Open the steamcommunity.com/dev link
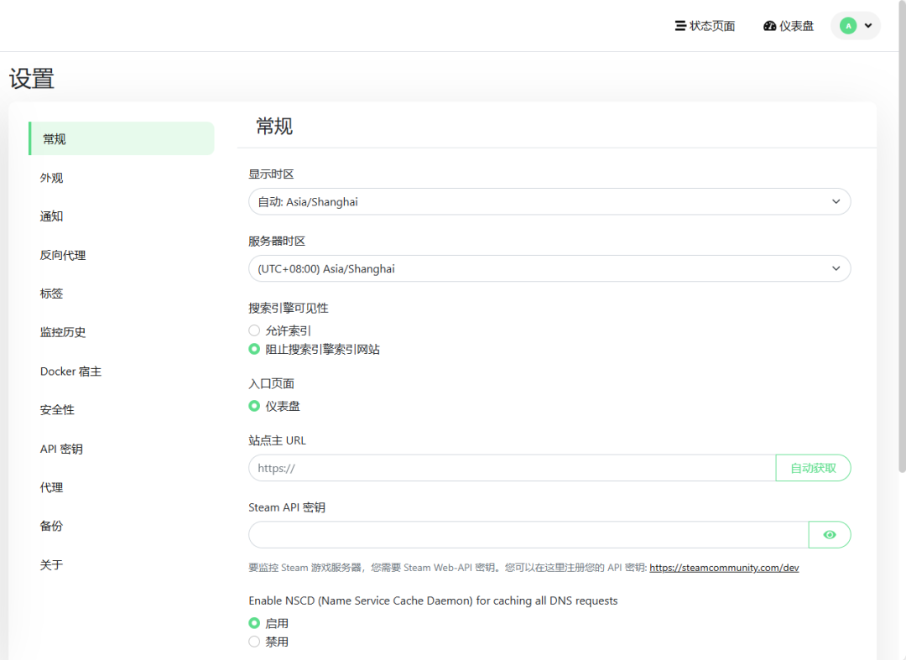The height and width of the screenshot is (660, 906). (x=724, y=568)
